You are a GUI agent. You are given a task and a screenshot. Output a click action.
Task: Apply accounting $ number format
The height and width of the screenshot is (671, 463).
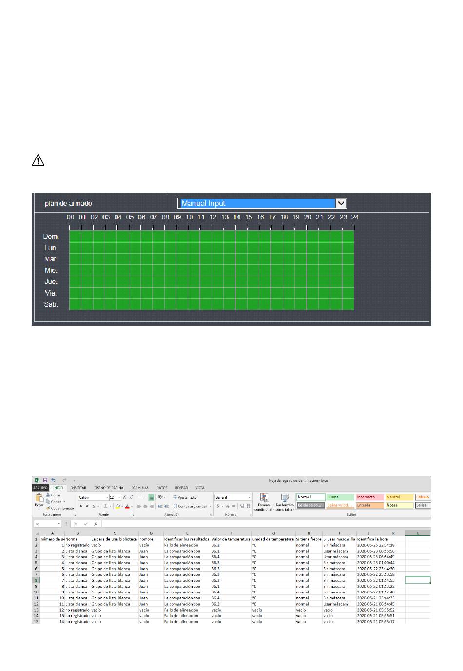point(218,506)
